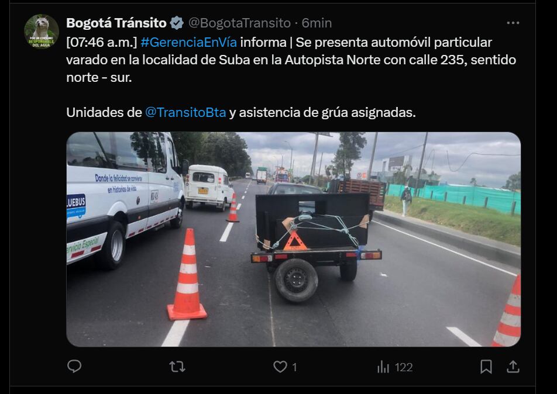Go to the @BogotaTransito handle
The width and height of the screenshot is (557, 394).
coord(239,23)
